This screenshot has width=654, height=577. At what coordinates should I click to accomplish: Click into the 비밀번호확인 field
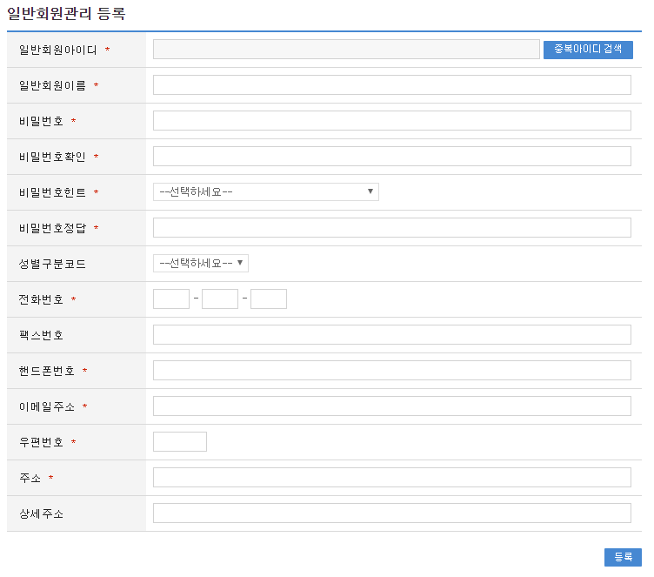tap(391, 157)
